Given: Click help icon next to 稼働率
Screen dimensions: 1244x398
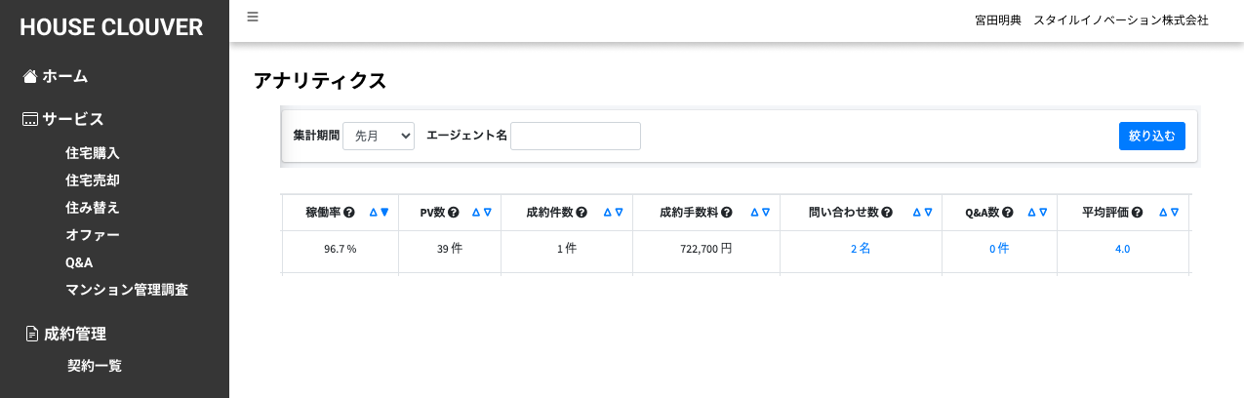Looking at the screenshot, I should [x=348, y=213].
